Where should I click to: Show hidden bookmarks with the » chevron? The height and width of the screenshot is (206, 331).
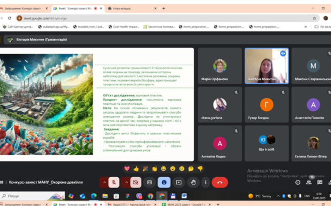coord(305,27)
